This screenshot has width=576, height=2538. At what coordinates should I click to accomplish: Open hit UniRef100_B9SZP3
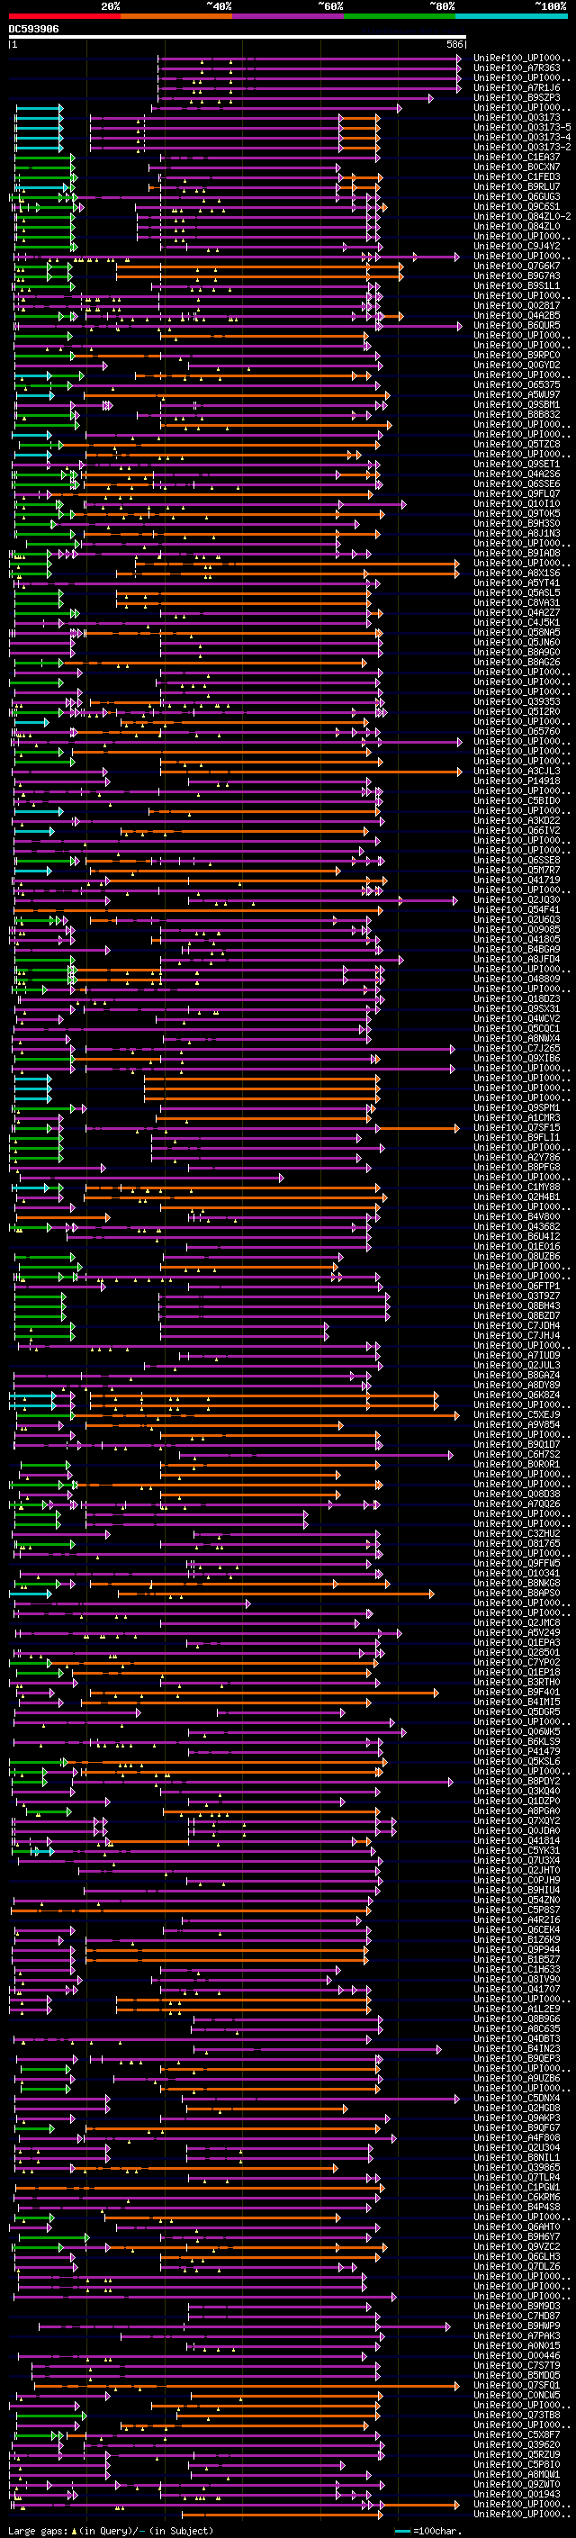pos(517,97)
